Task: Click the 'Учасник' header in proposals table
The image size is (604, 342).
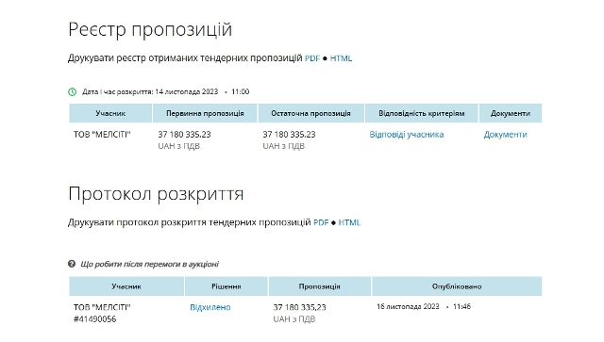Action: (x=110, y=113)
